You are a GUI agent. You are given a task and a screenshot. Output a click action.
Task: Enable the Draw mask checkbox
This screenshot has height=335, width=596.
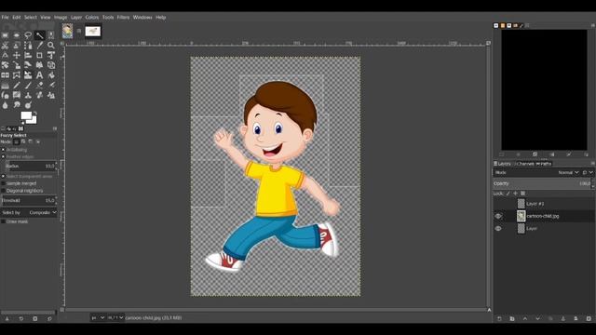3,221
